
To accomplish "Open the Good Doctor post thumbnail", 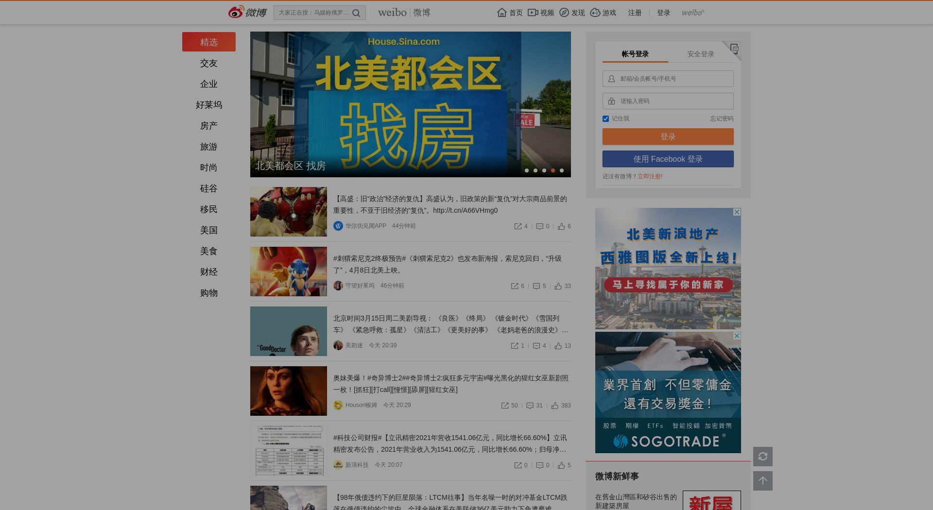I will pyautogui.click(x=289, y=331).
